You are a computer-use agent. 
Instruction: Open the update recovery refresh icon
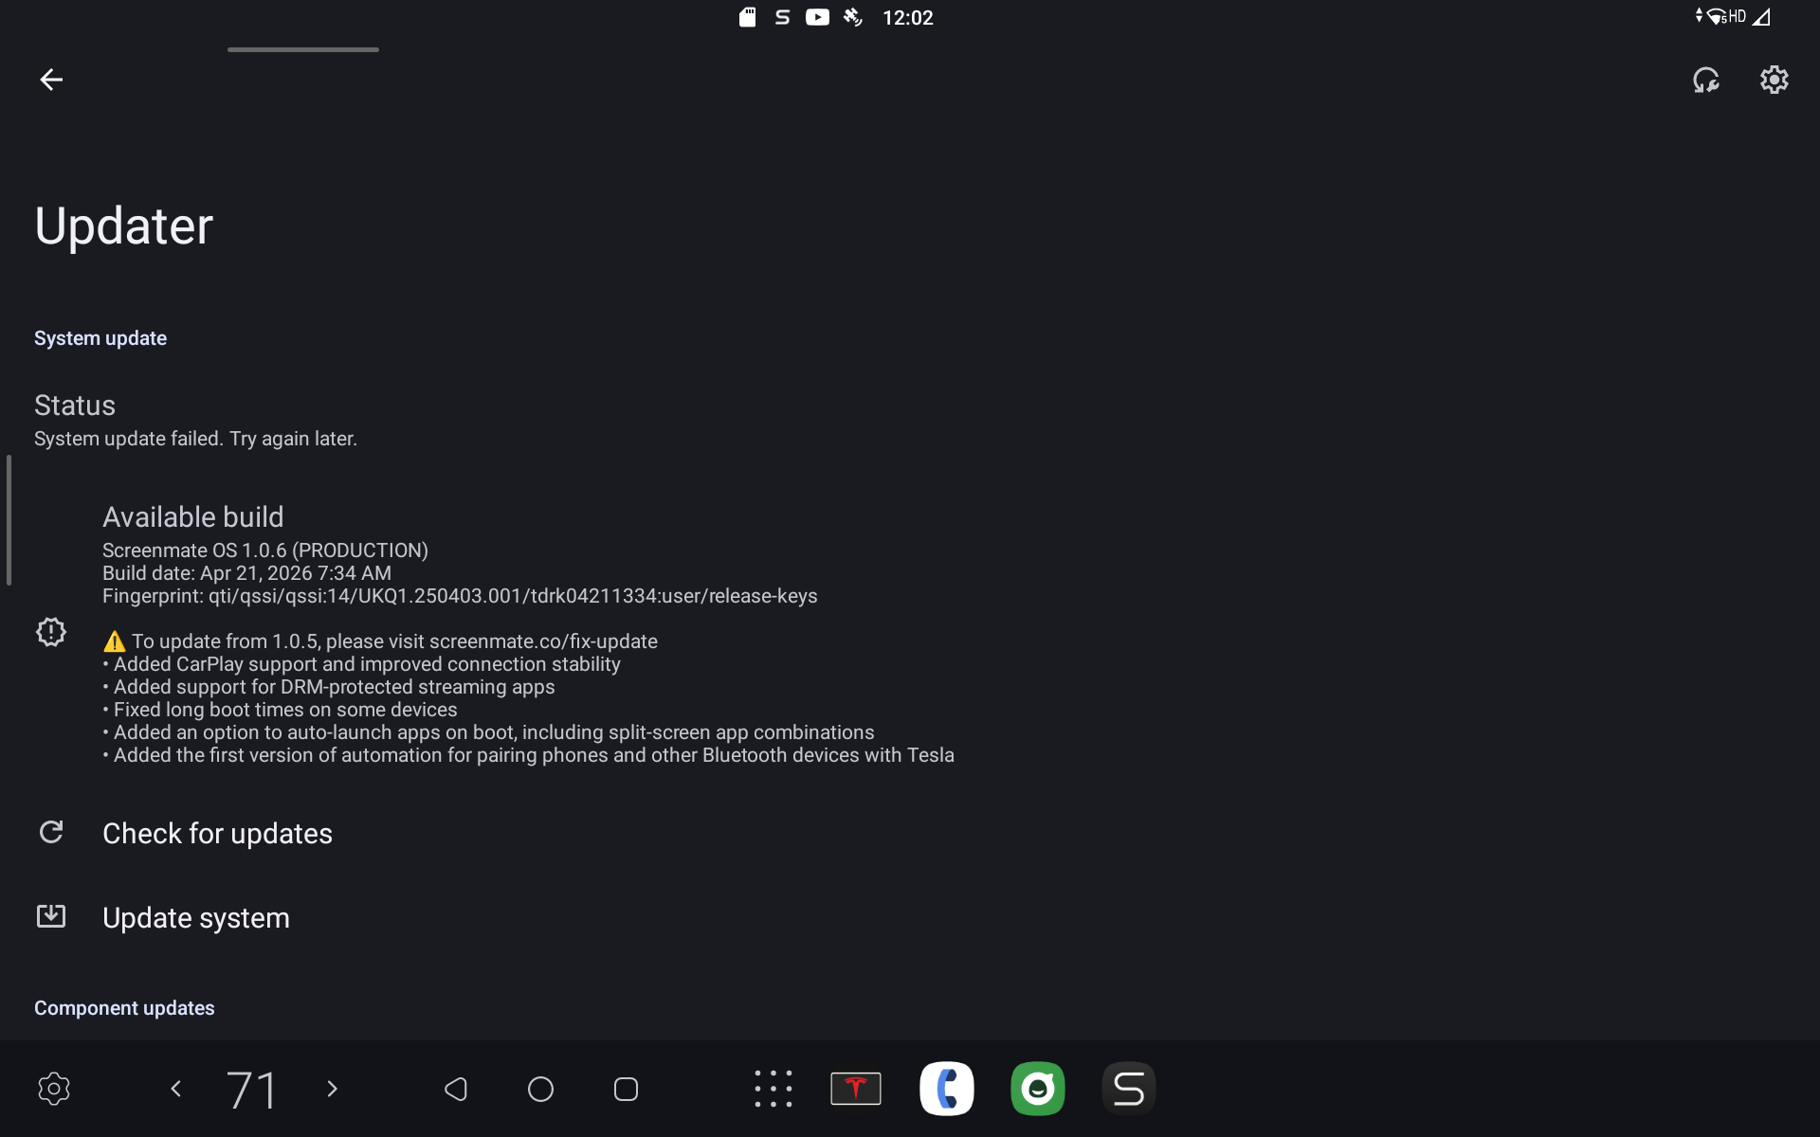click(1706, 80)
